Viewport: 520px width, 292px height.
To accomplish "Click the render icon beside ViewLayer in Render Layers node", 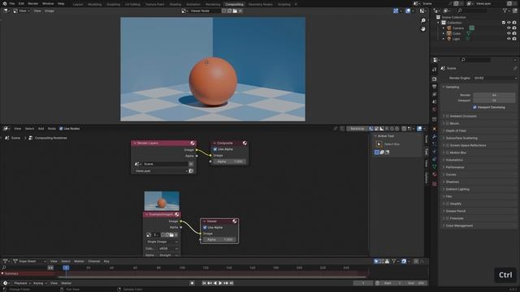I will [x=191, y=171].
